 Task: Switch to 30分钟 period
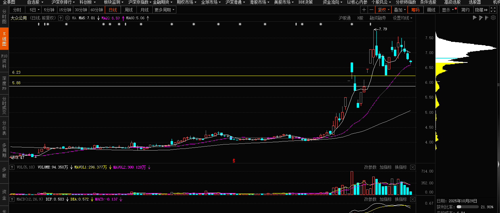click(81, 10)
